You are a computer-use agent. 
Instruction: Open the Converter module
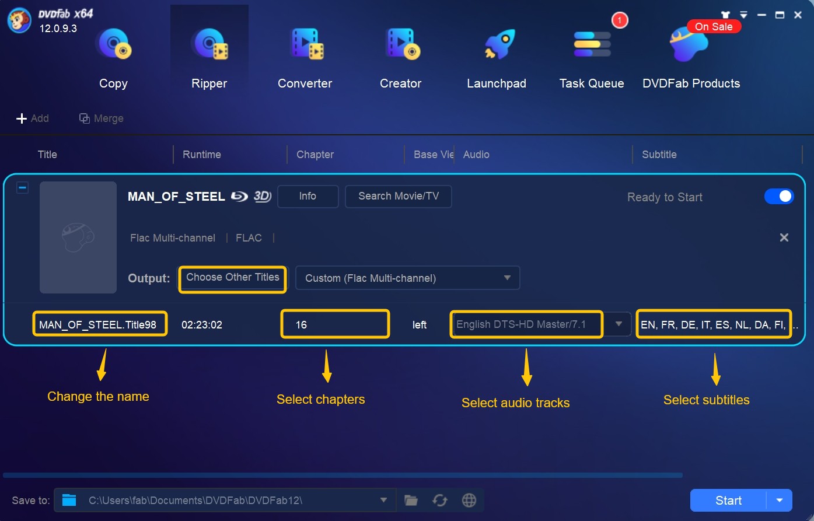tap(305, 58)
